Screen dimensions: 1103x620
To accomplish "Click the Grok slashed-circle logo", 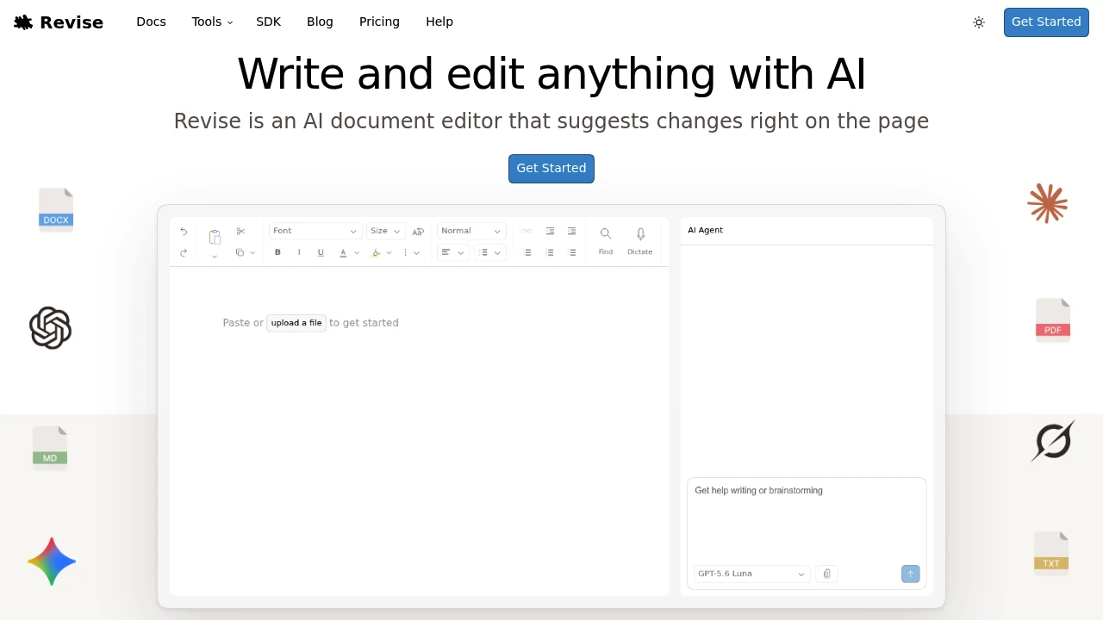I will [1053, 441].
